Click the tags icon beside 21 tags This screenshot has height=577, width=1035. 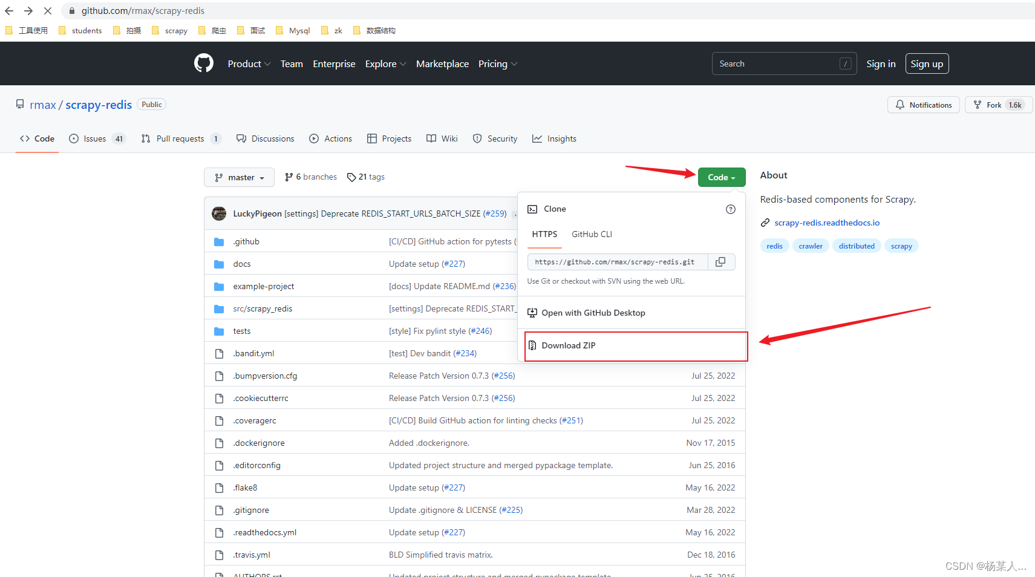351,177
